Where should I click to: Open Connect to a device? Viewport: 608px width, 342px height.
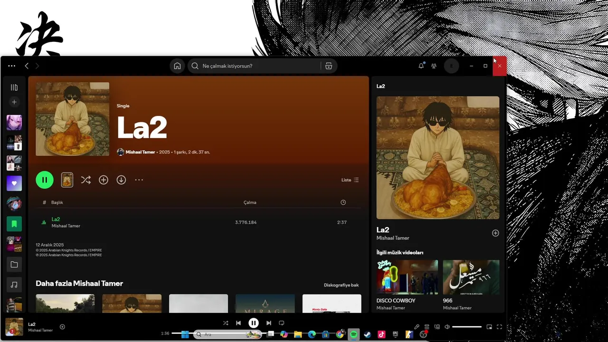click(437, 327)
